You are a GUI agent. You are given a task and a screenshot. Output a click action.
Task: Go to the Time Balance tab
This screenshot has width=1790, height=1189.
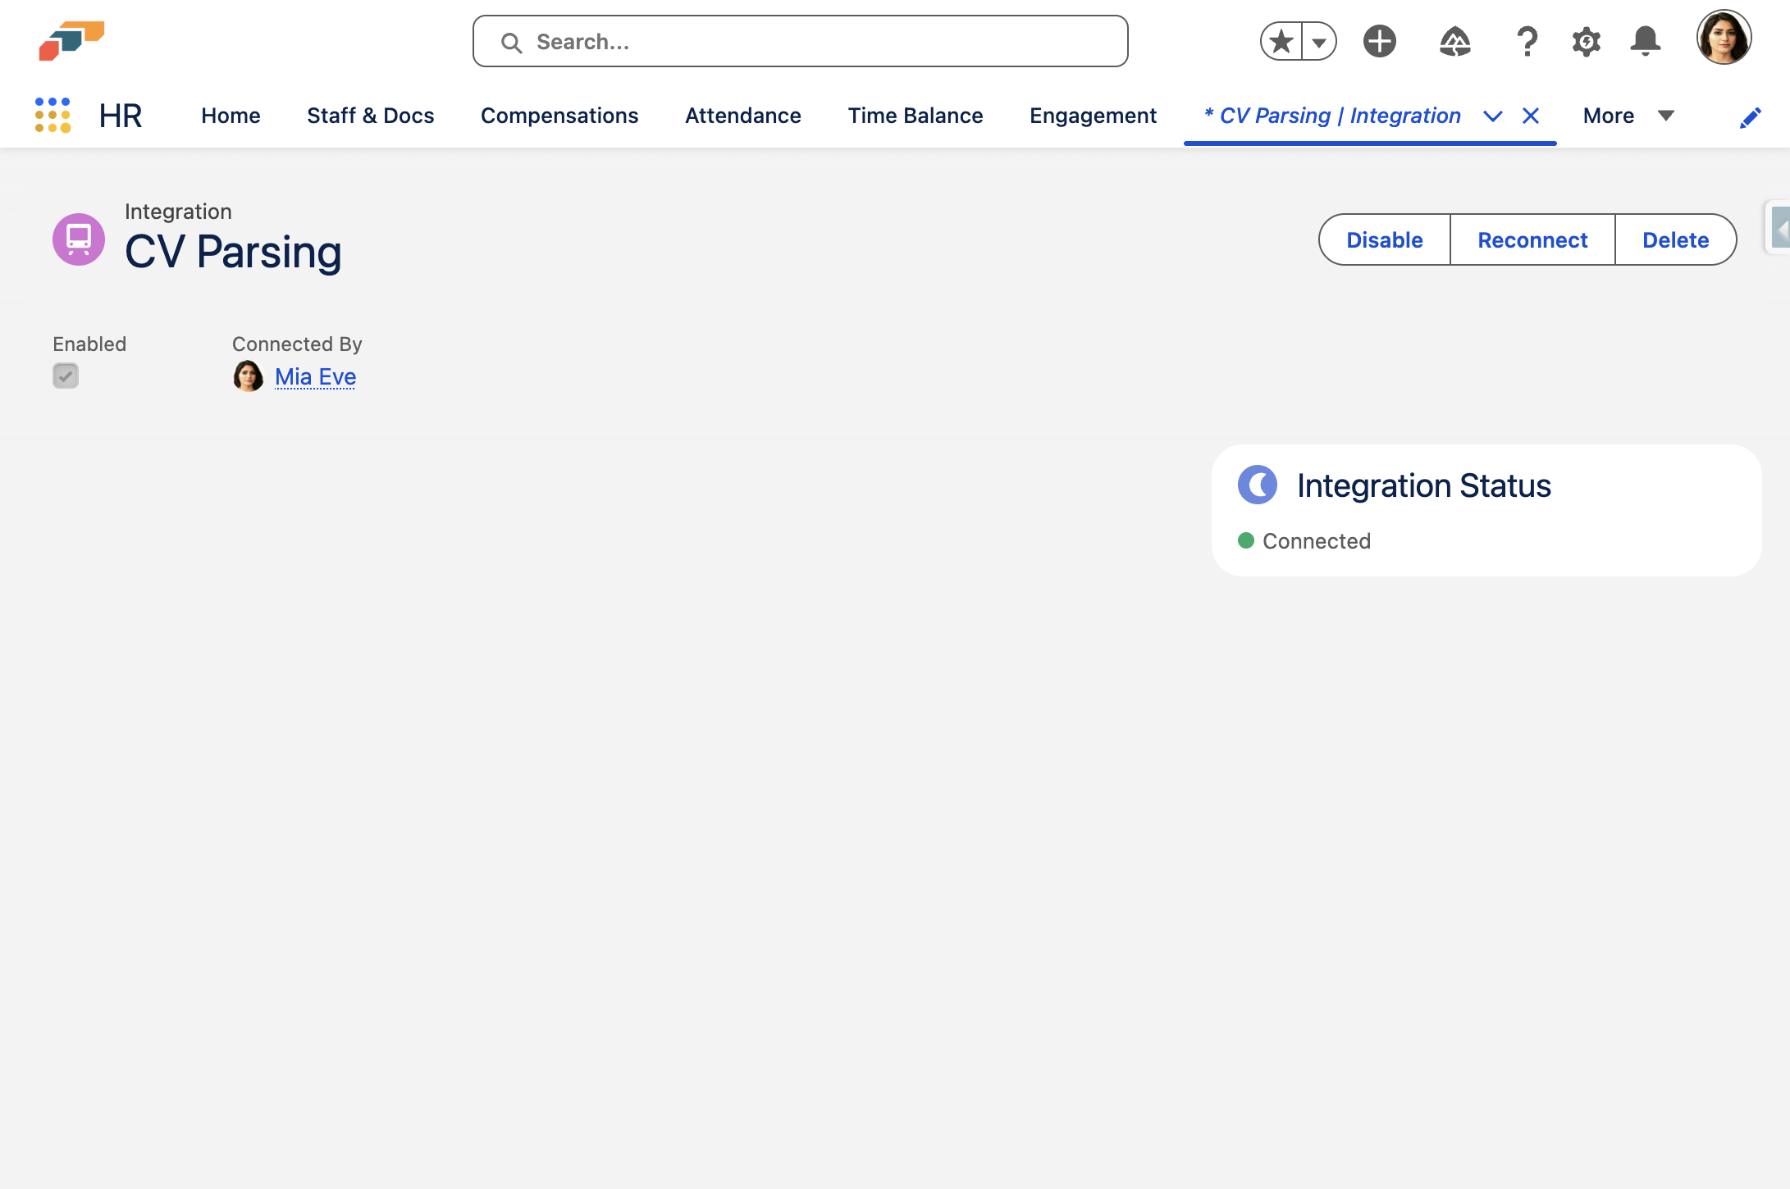click(x=916, y=116)
